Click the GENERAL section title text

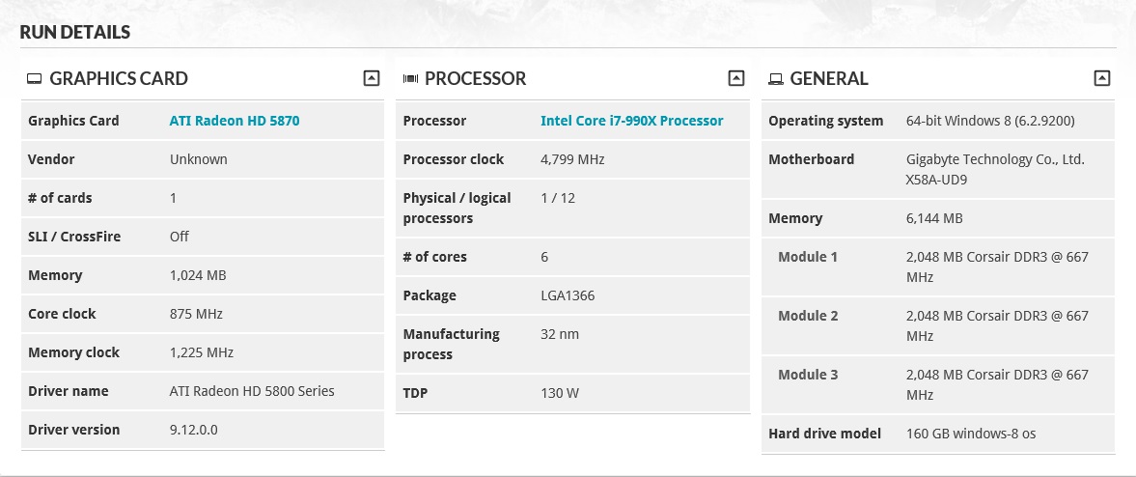point(829,79)
